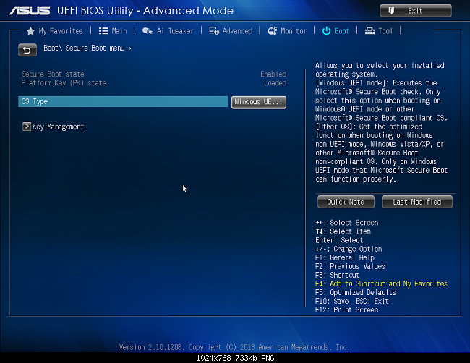
Task: Select the OS Type row
Action: tap(123, 102)
